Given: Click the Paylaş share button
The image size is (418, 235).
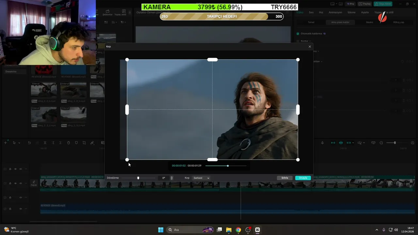Looking at the screenshot, I should click(x=365, y=4).
